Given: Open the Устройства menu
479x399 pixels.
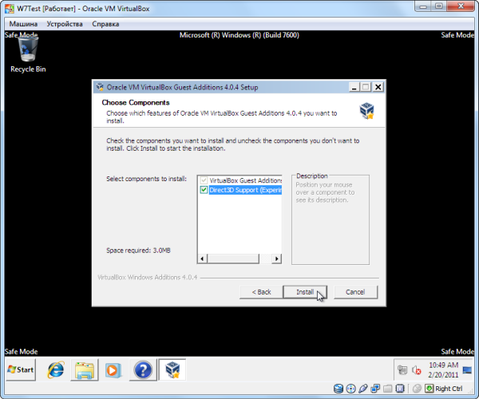Looking at the screenshot, I should [x=65, y=24].
